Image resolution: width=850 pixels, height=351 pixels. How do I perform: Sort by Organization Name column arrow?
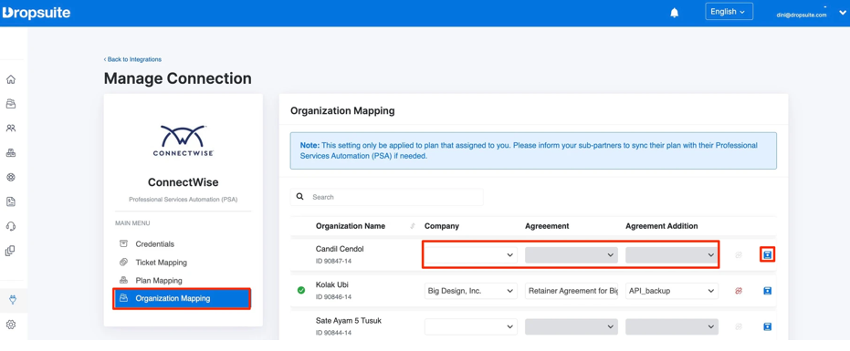coord(413,226)
